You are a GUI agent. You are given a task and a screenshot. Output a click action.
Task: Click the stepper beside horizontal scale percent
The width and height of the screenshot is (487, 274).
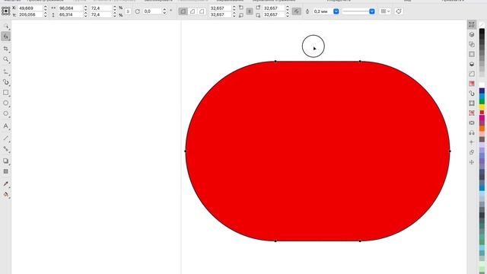tap(115, 8)
